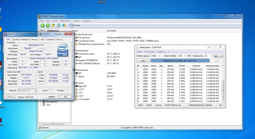The width and height of the screenshot is (255, 139).
Task: Click the Отчёт report icon in toolbar
Action: click(x=71, y=25)
